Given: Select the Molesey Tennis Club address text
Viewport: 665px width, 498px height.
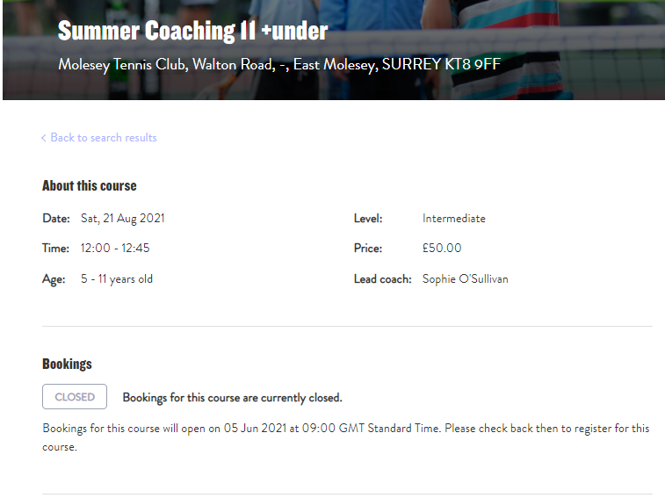Looking at the screenshot, I should coord(278,65).
